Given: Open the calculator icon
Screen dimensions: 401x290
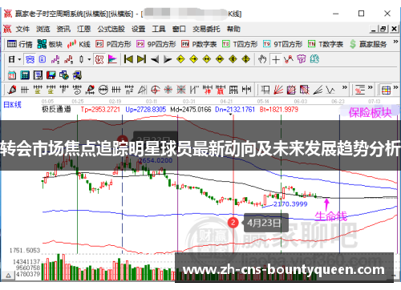Looking at the screenshot, I should click(25, 75).
